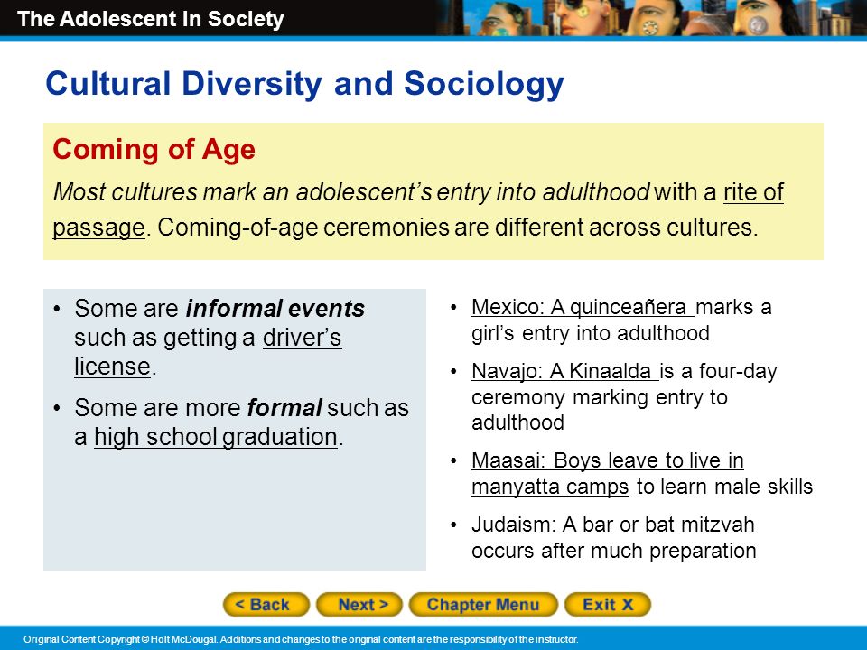Click 'high school graduation' underlined text
The width and height of the screenshot is (867, 650).
click(216, 437)
